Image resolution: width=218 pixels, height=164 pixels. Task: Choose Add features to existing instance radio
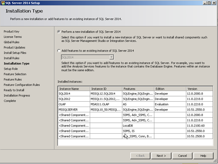point(59,51)
